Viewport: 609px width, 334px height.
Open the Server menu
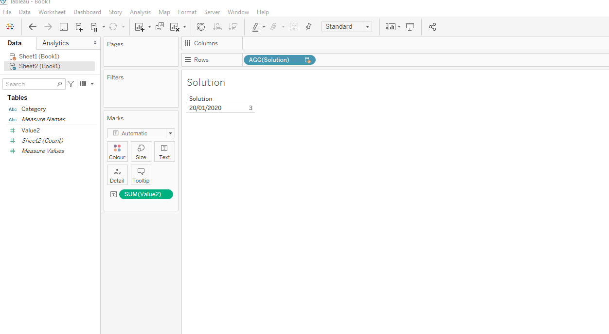(212, 12)
